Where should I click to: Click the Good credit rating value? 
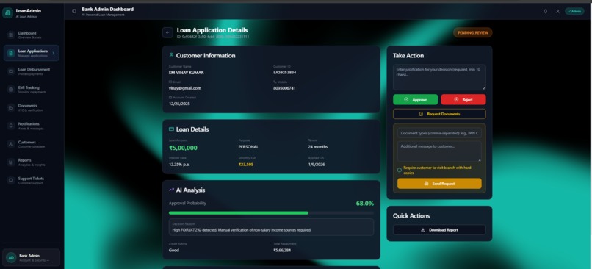pos(174,250)
